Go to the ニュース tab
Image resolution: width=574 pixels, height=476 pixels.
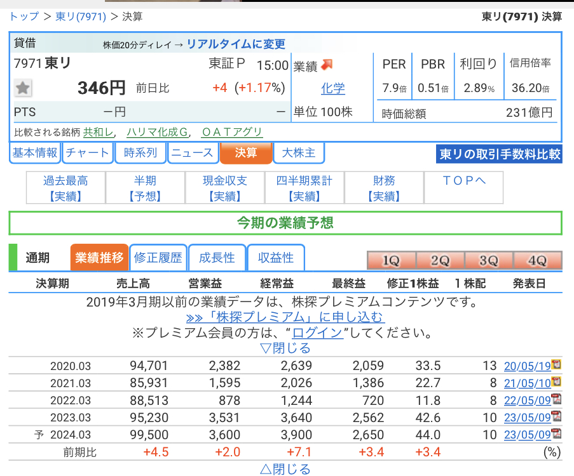(x=193, y=153)
